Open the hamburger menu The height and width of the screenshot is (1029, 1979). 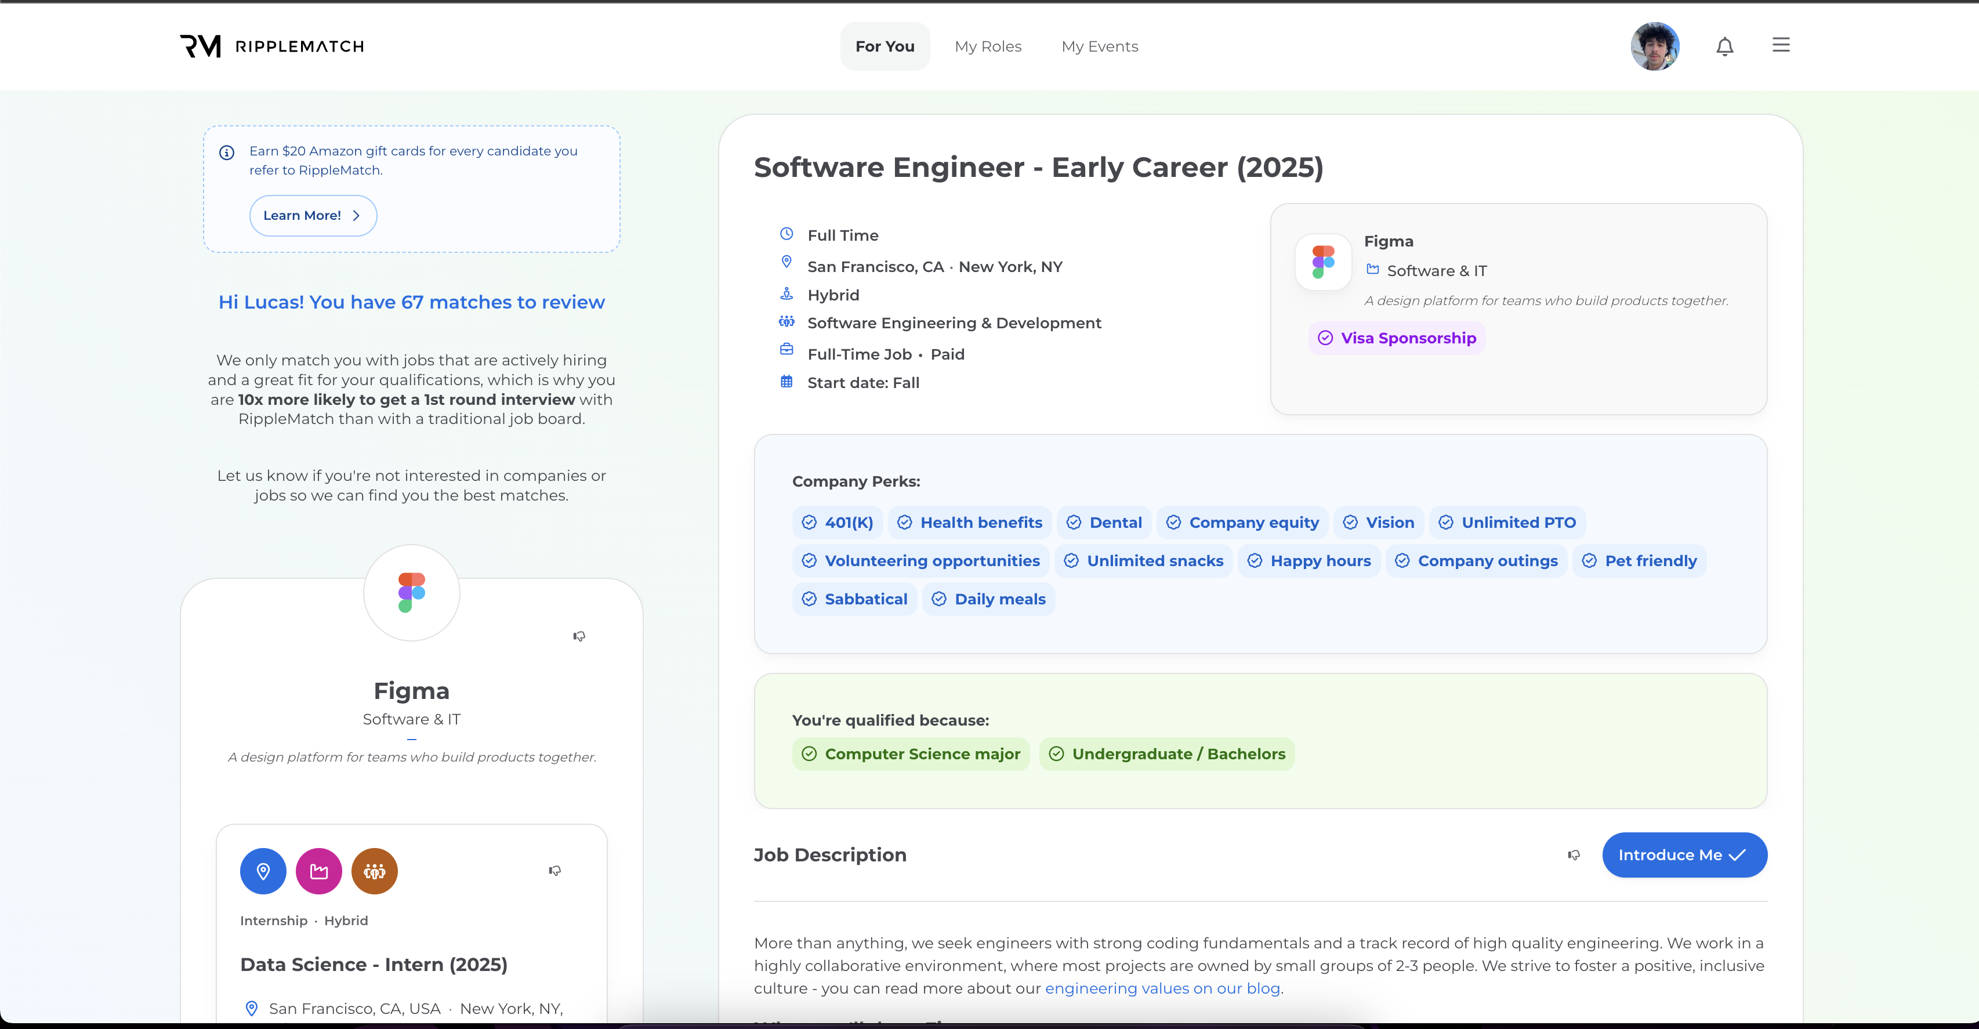pyautogui.click(x=1781, y=45)
